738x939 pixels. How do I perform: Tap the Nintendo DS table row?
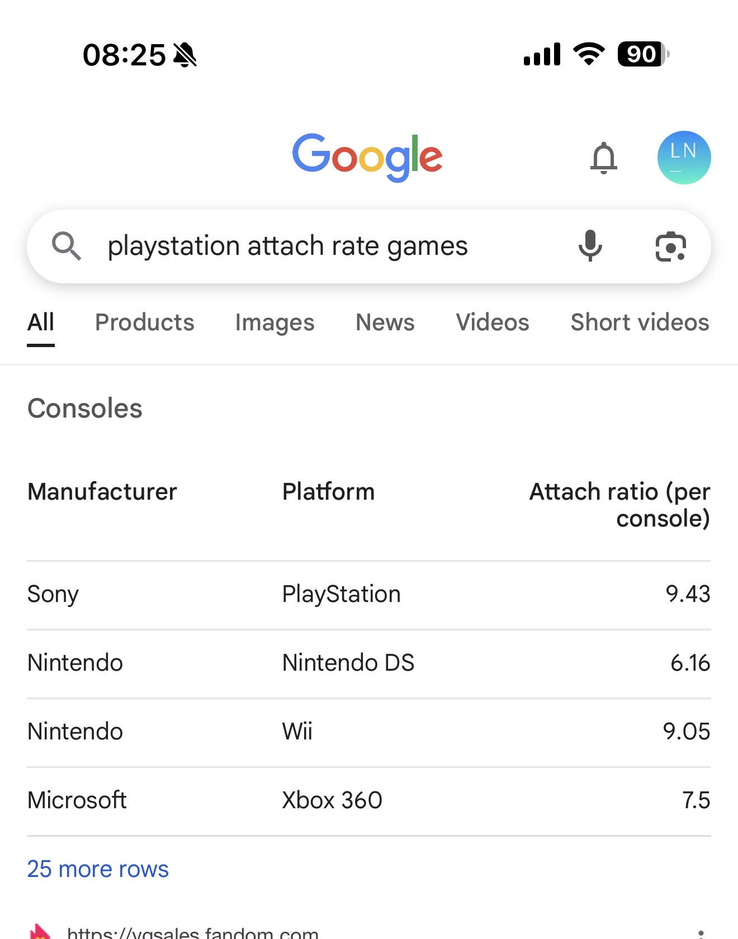[x=369, y=663]
